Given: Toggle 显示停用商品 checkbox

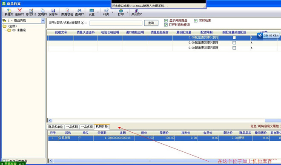Looking at the screenshot, I should tap(166, 20).
